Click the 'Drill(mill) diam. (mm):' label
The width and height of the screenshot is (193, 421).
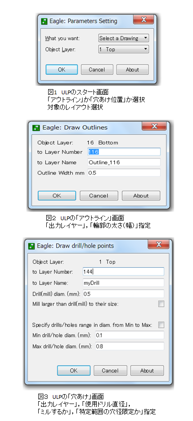[x=57, y=294]
